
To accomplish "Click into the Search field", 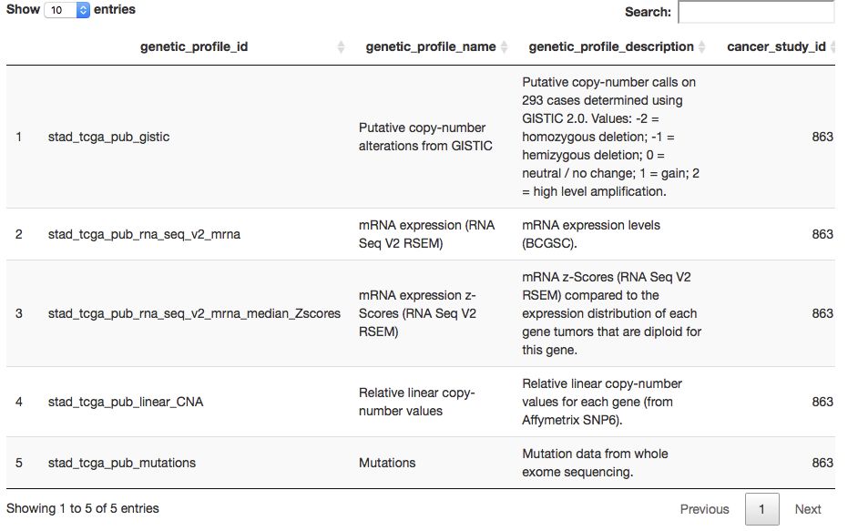I will (755, 12).
